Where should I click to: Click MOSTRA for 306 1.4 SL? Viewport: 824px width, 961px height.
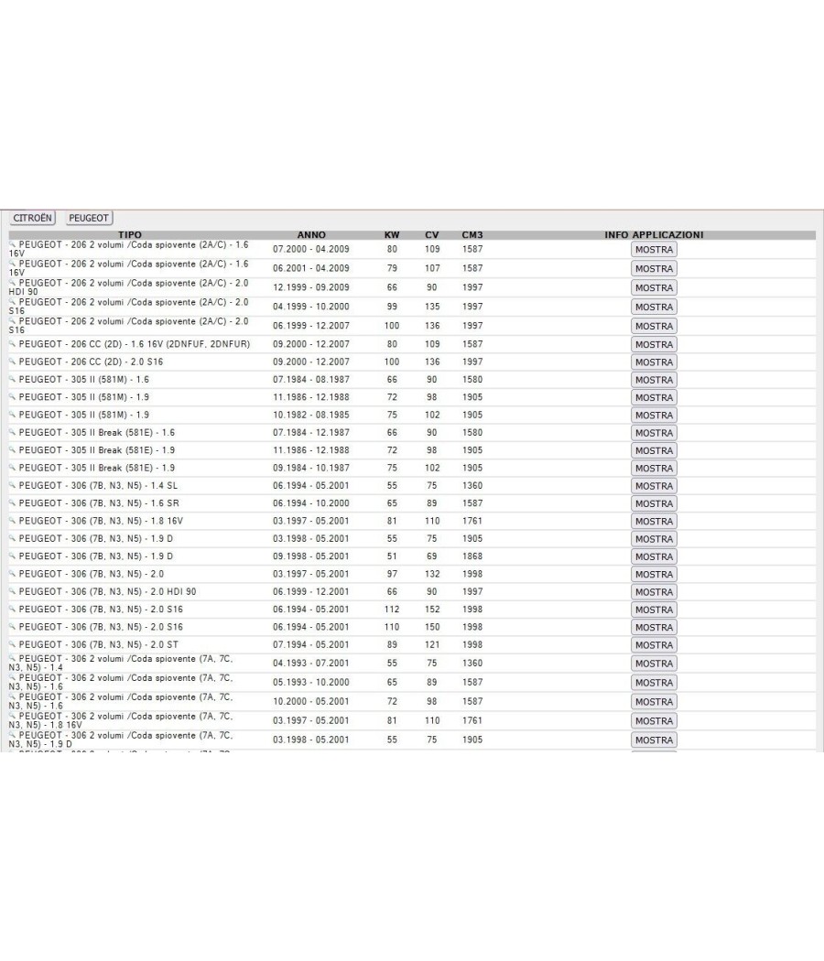tap(654, 486)
